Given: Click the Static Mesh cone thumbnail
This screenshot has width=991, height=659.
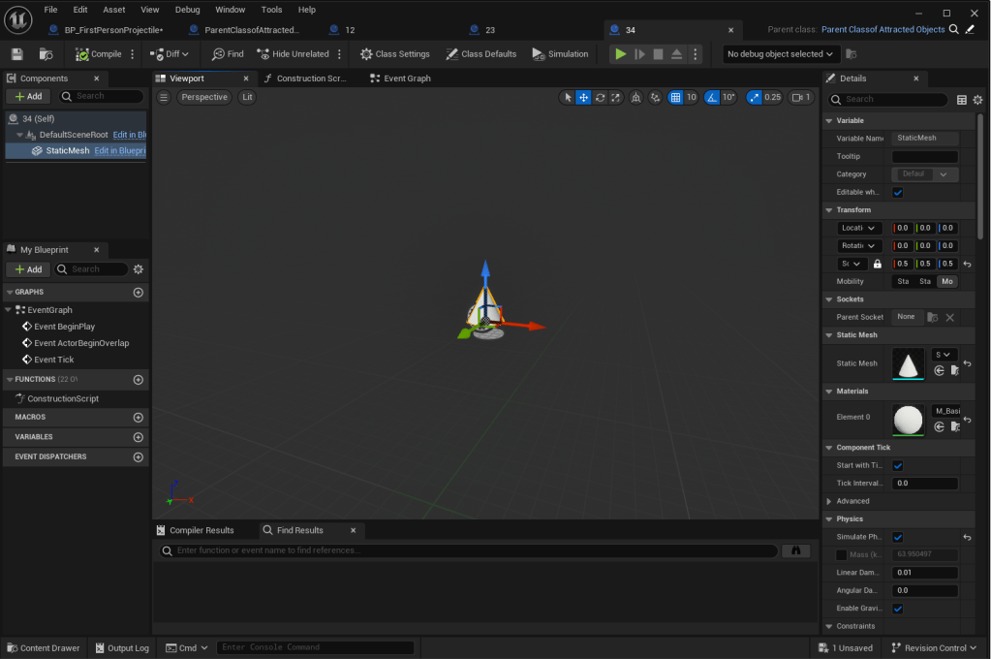Looking at the screenshot, I should [x=908, y=364].
